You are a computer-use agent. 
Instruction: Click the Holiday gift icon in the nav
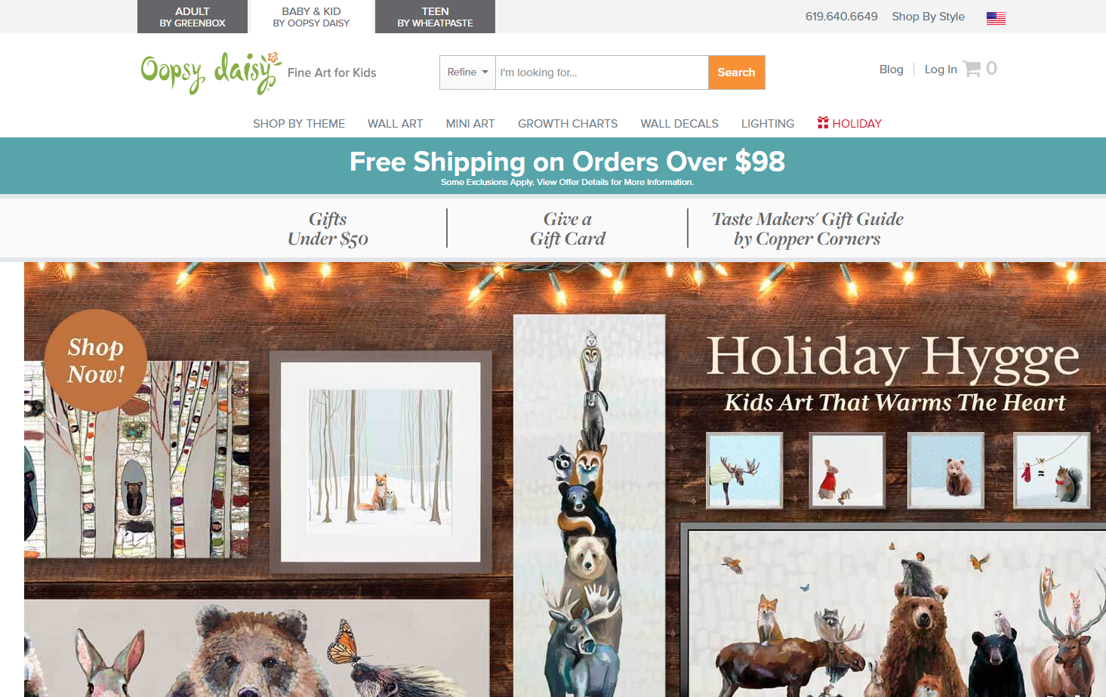(823, 122)
